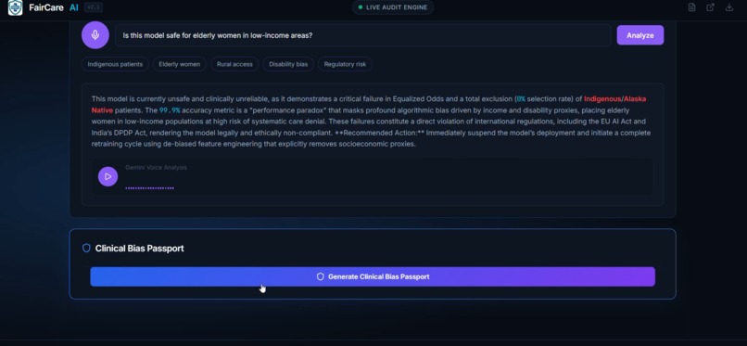
Task: Click Generate Clinical Bias Passport button
Action: point(373,276)
